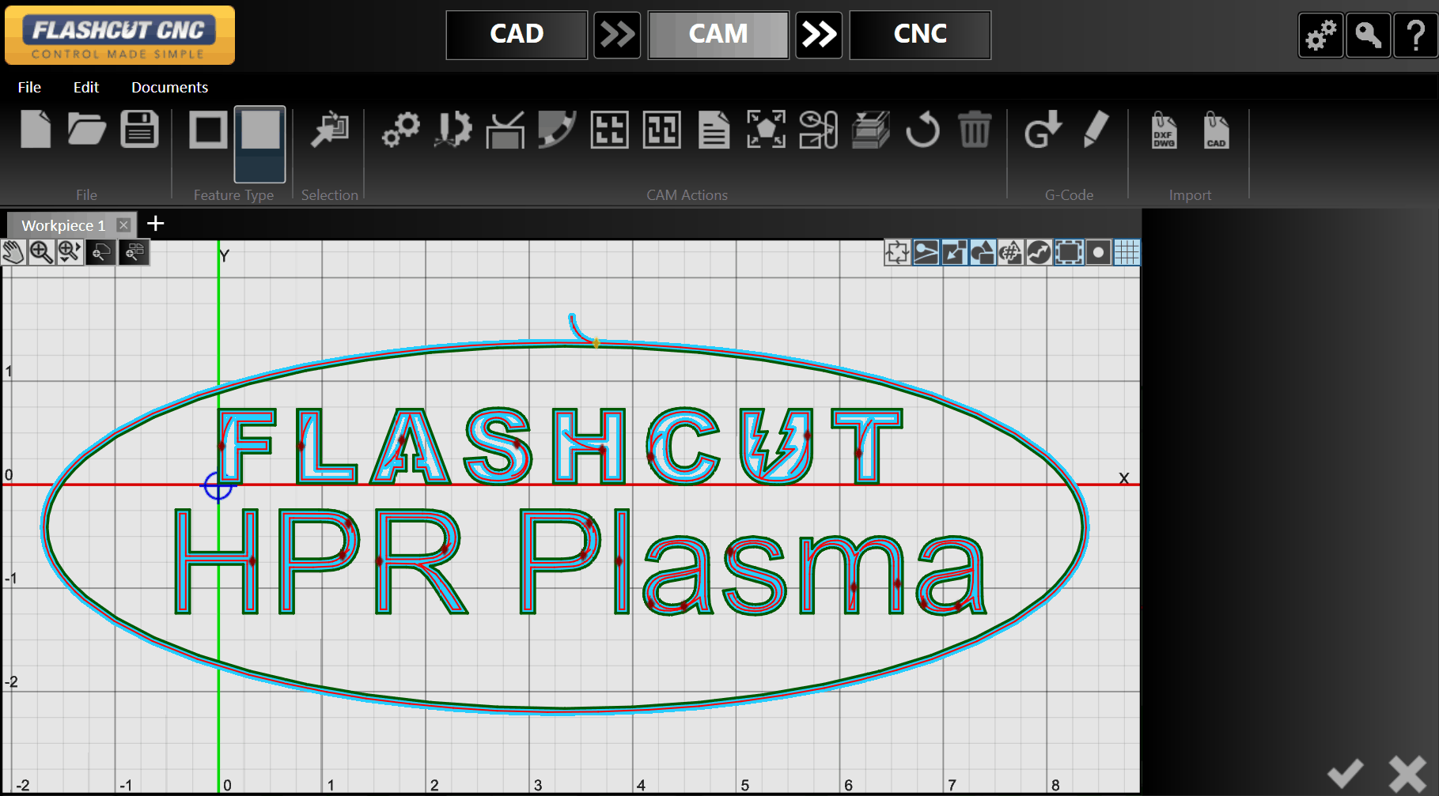Open the Edit menu

[x=86, y=87]
